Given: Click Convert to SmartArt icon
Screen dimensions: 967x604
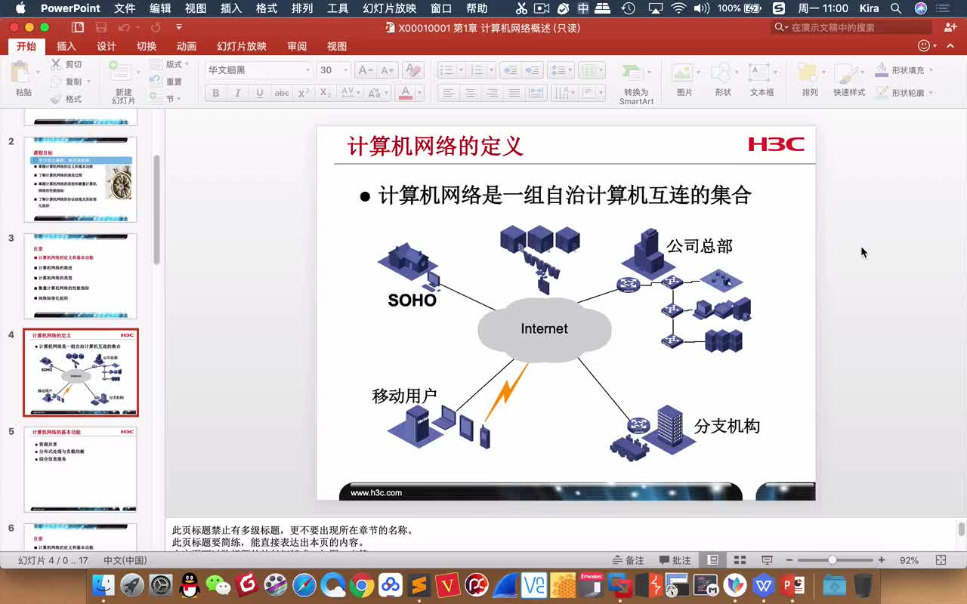Looking at the screenshot, I should click(x=632, y=73).
